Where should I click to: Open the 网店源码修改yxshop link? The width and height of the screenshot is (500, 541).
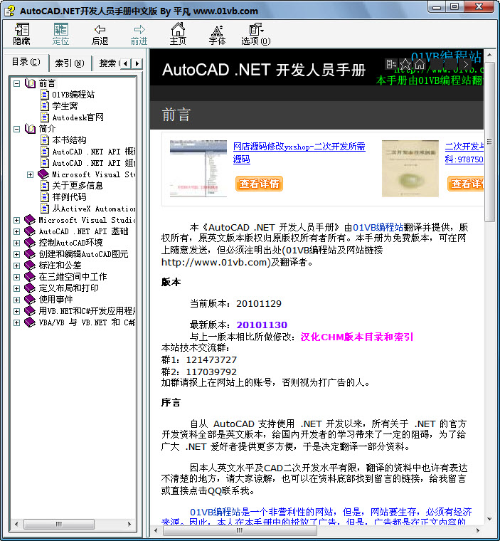pos(299,152)
